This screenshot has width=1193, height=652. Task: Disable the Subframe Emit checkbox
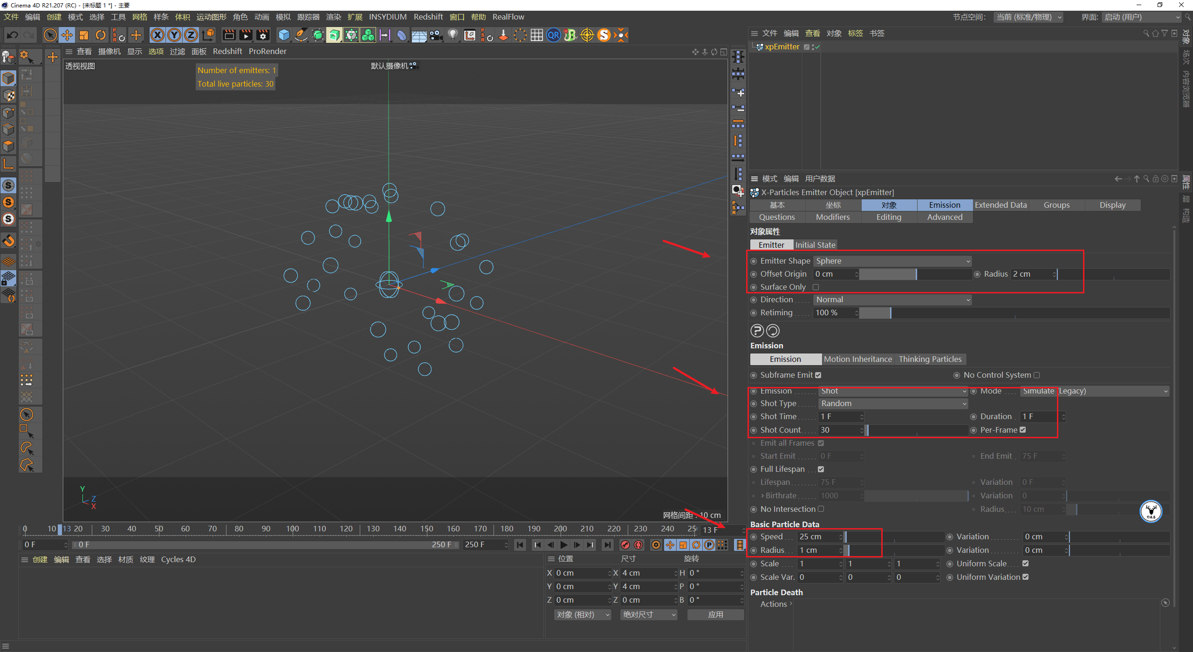coord(817,375)
